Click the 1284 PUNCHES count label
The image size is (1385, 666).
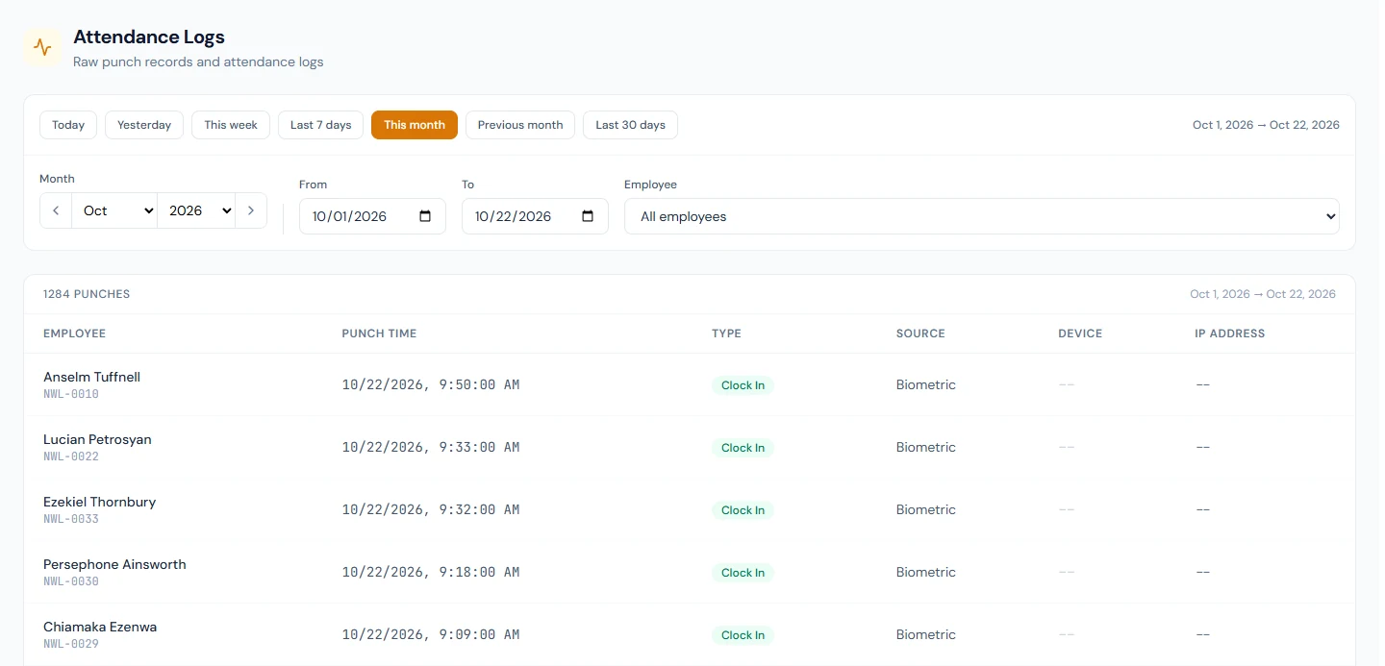(x=87, y=294)
